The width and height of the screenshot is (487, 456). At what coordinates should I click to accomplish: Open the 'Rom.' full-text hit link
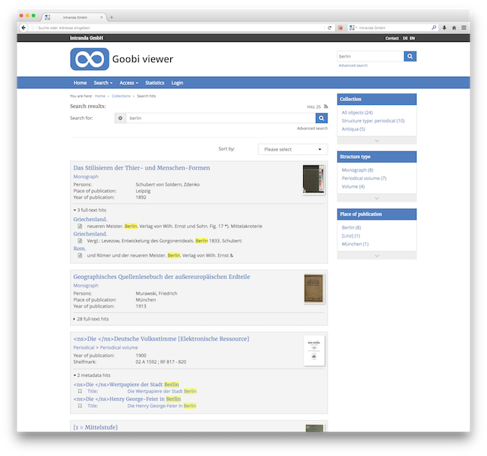[x=80, y=249]
